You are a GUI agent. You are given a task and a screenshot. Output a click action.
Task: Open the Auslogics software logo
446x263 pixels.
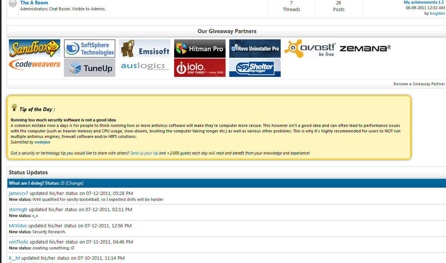(x=145, y=67)
